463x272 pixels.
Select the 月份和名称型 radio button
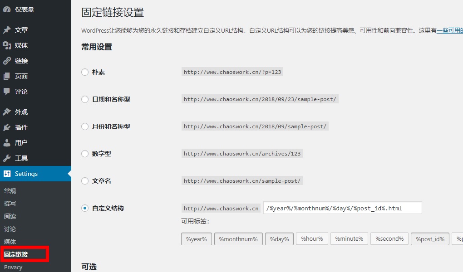pos(85,126)
